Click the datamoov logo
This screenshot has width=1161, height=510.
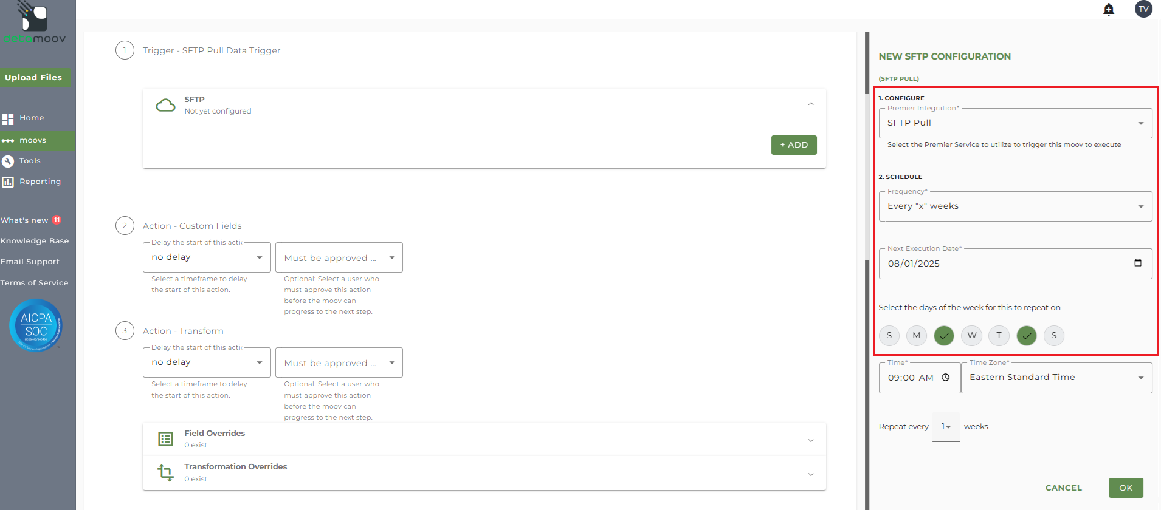[35, 22]
